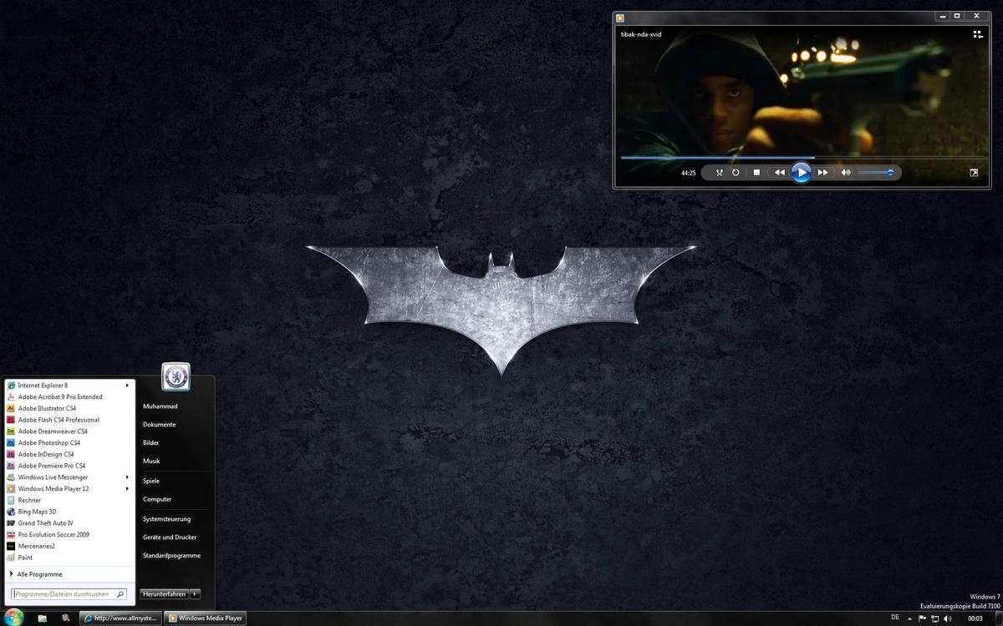Expand Internet Explorer 8 jump list arrow
The image size is (1003, 626).
click(x=128, y=386)
